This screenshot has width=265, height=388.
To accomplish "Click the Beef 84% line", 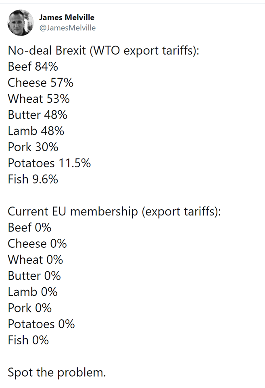I will point(33,67).
